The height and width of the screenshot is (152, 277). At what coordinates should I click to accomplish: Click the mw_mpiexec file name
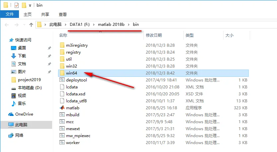tap(78, 136)
